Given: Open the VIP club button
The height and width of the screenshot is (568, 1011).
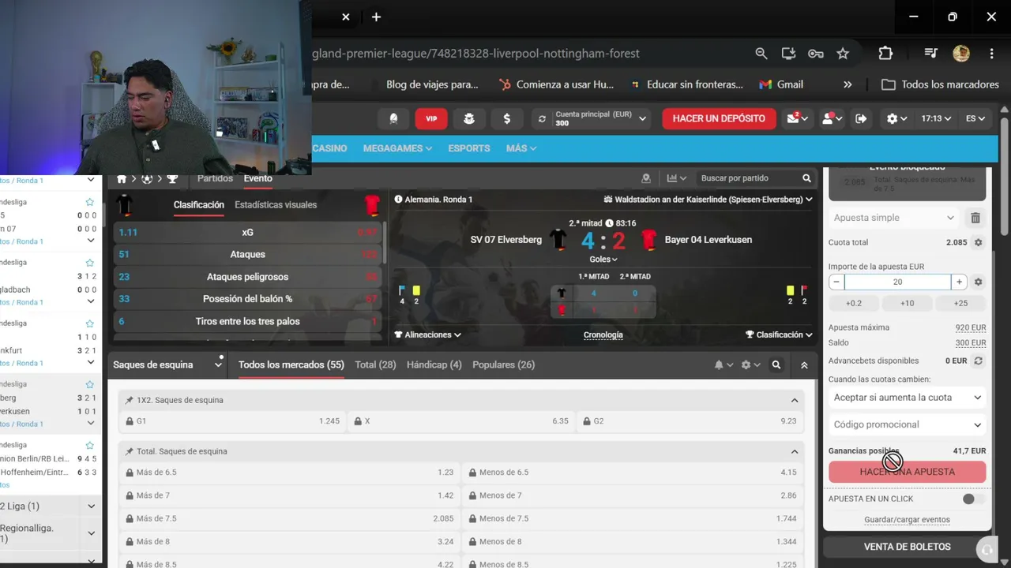Looking at the screenshot, I should pos(431,118).
